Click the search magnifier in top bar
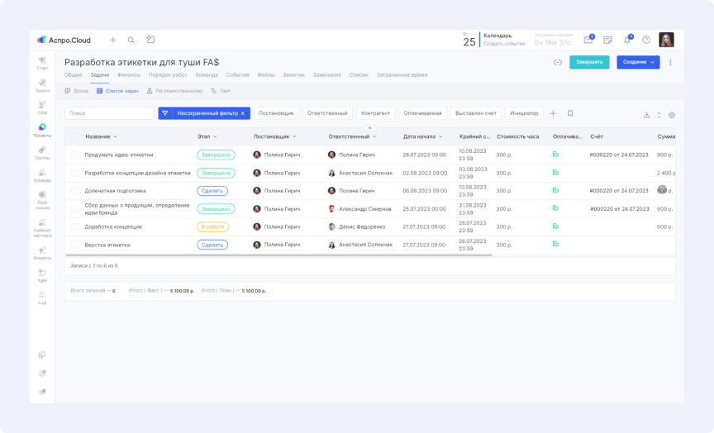Image resolution: width=714 pixels, height=433 pixels. pyautogui.click(x=131, y=40)
